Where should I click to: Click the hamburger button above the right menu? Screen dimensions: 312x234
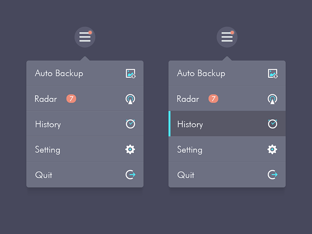tap(227, 37)
